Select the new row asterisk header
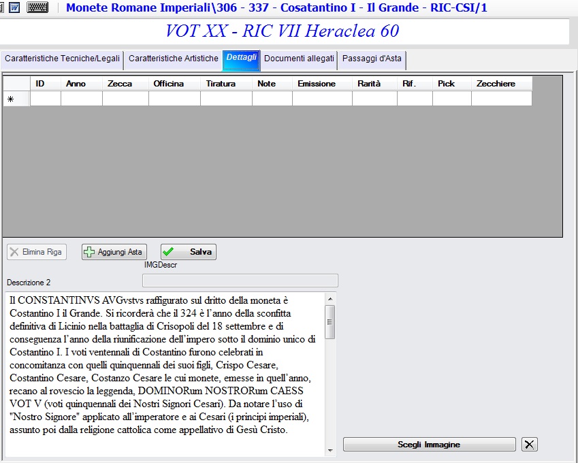Viewport: 578px width, 463px height. tap(16, 99)
